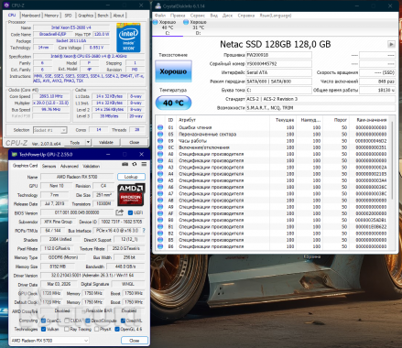The height and width of the screenshot is (348, 402).
Task: Open the GPU-Z hamburger menu icon
Action: [x=144, y=164]
